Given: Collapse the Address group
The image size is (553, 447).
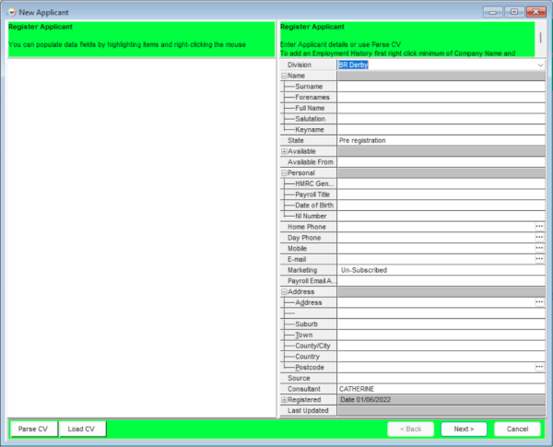Looking at the screenshot, I should (284, 292).
